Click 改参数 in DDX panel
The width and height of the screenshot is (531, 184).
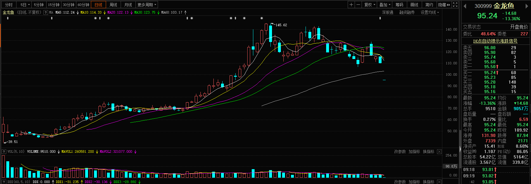400,182
